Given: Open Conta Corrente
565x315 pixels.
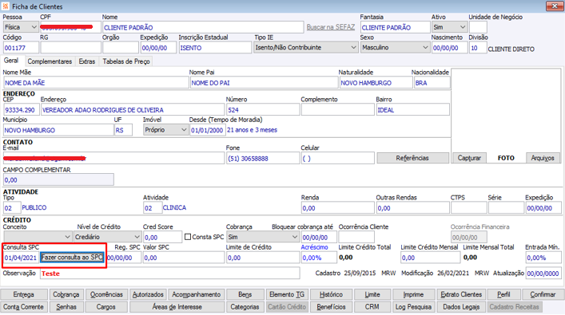Looking at the screenshot, I should click(24, 307).
